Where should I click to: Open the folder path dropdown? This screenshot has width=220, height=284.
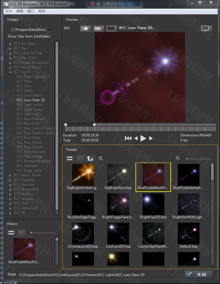click(31, 30)
